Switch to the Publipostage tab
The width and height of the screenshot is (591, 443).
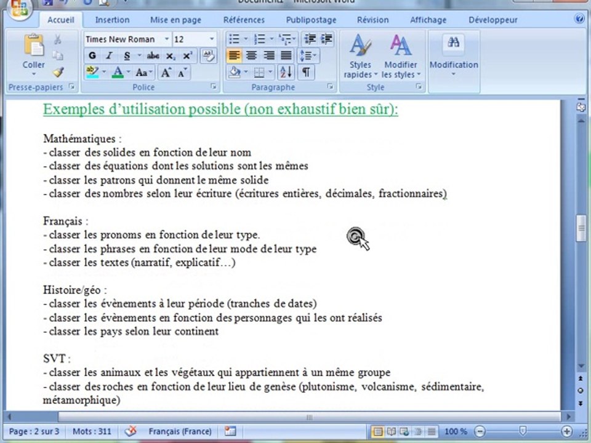click(x=311, y=20)
